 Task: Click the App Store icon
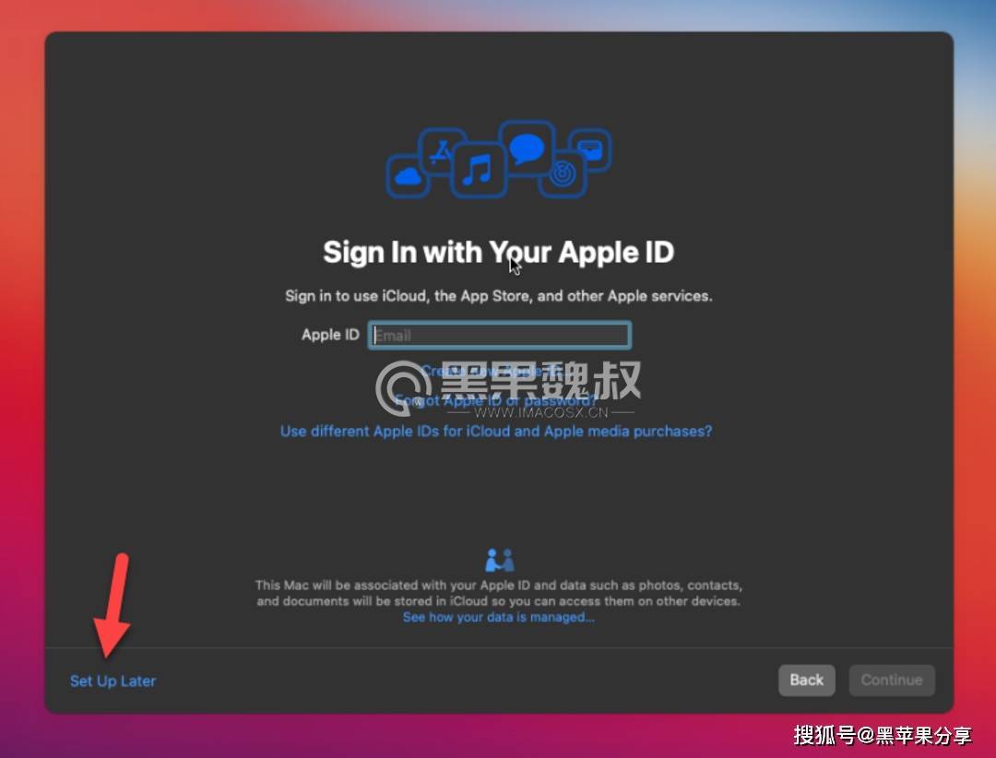coord(440,151)
